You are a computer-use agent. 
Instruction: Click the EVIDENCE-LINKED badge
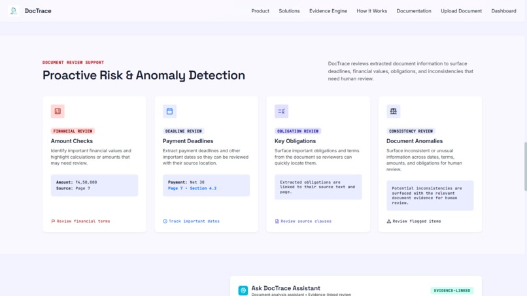pyautogui.click(x=452, y=290)
